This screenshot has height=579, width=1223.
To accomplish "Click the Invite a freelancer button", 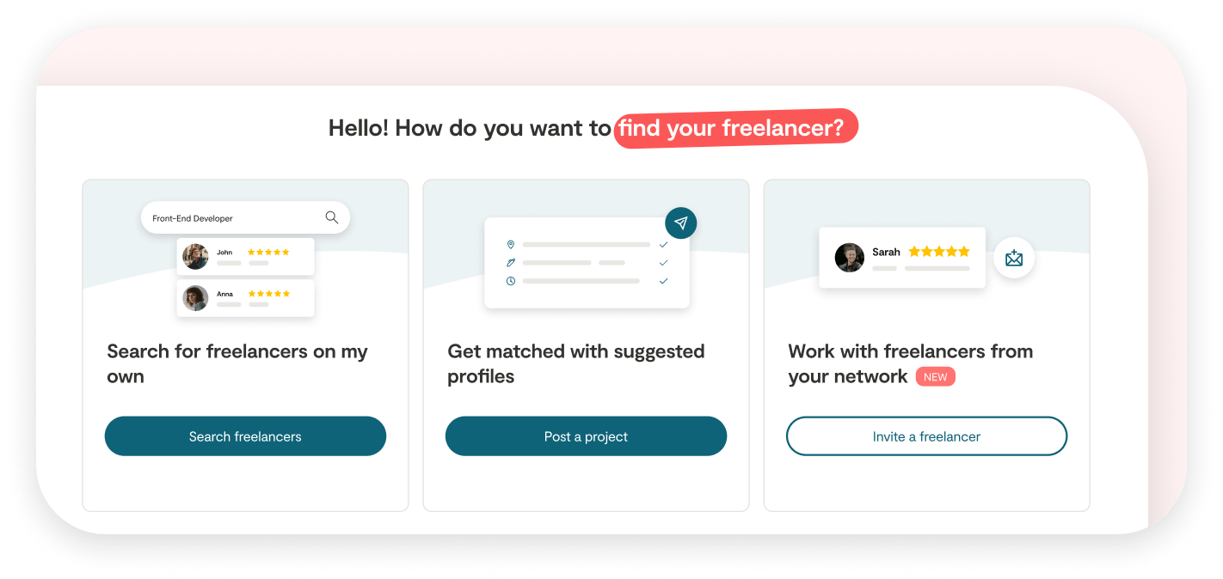I will 926,436.
